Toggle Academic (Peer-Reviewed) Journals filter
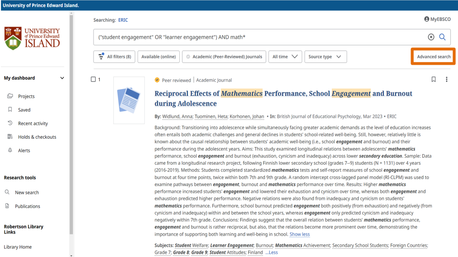Screen dimensions: 458x257 (224, 57)
